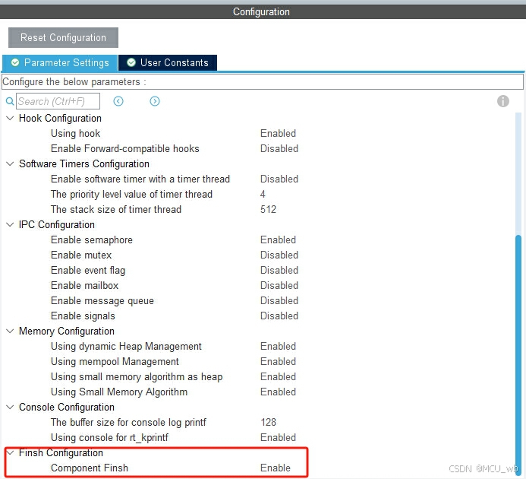Change Using hook Enabled value

(x=278, y=134)
